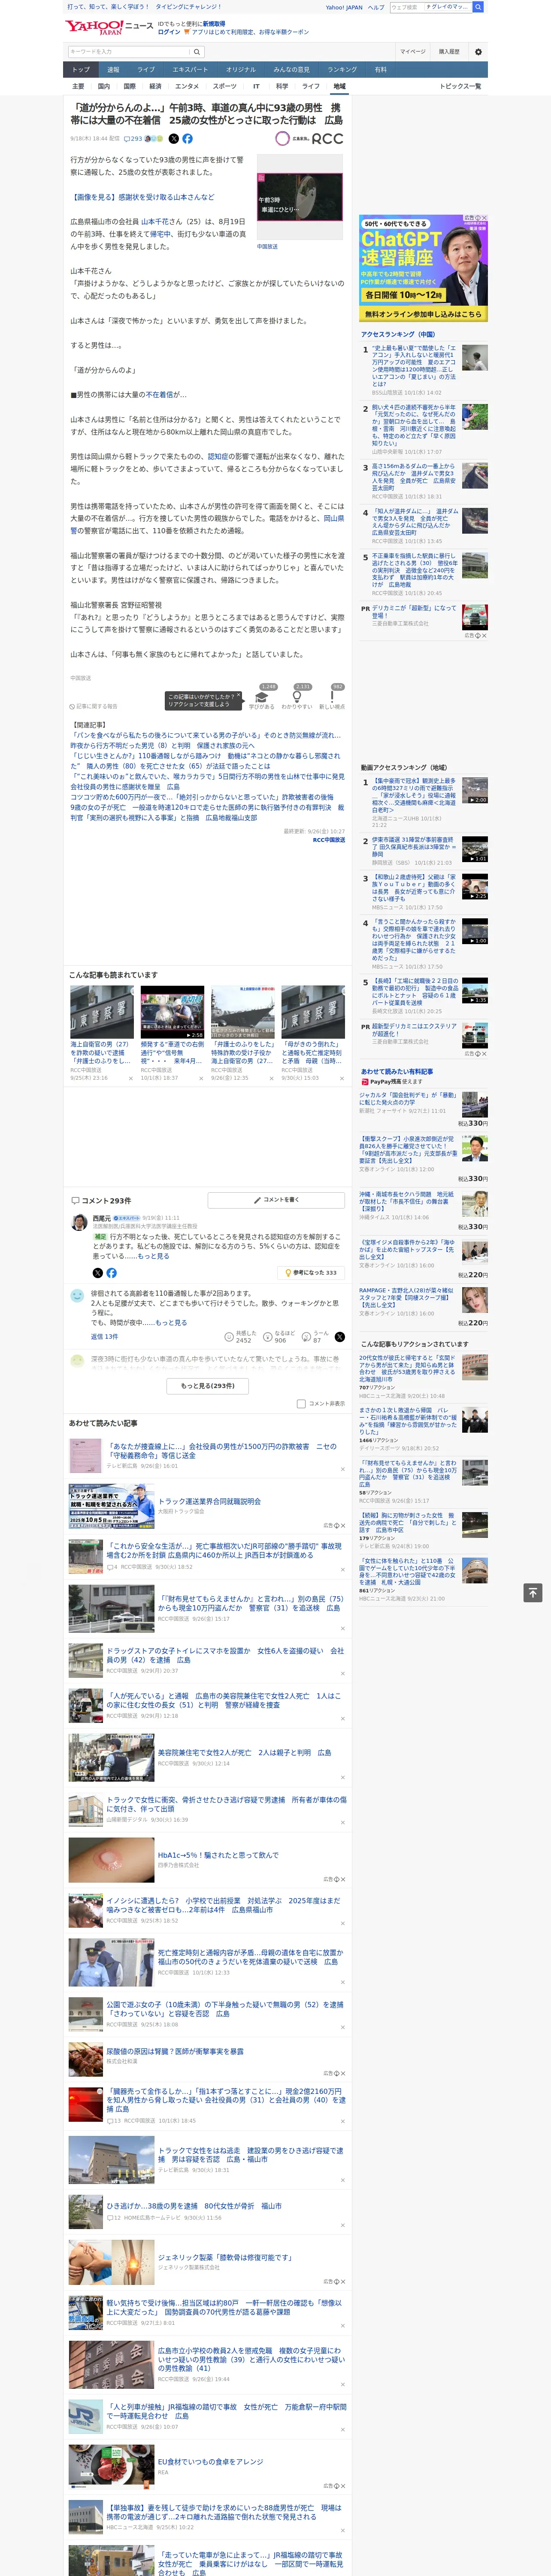The width and height of the screenshot is (551, 2576).
Task: Open 返信 13件 replies link
Action: click(x=104, y=1336)
